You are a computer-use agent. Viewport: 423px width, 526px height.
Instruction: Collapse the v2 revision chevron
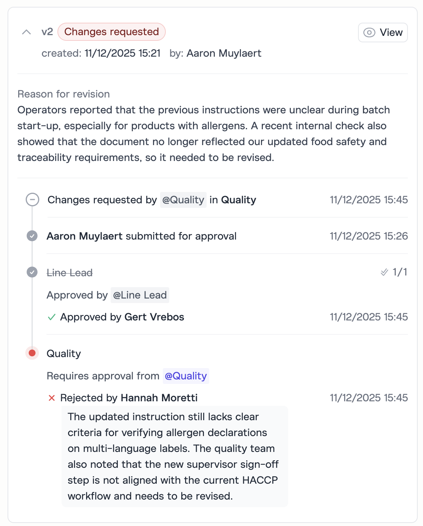pos(26,32)
